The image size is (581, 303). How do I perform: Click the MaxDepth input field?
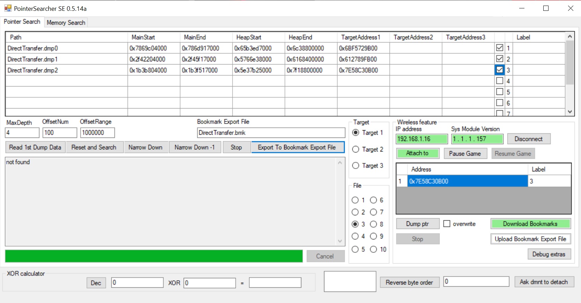pyautogui.click(x=22, y=133)
